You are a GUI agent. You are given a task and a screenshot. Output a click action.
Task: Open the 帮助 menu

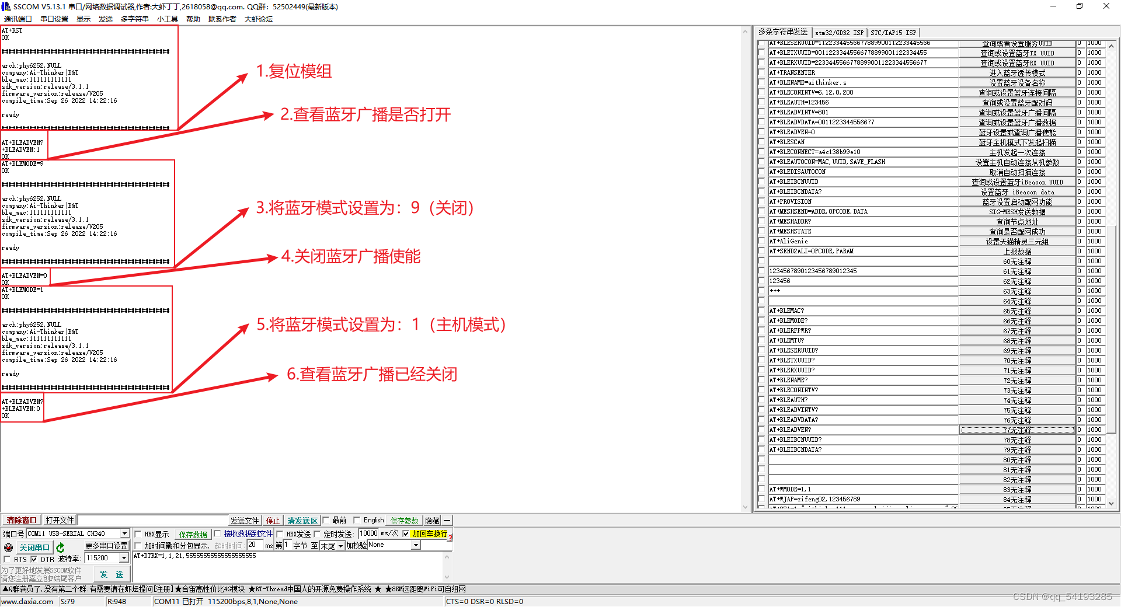pyautogui.click(x=193, y=19)
